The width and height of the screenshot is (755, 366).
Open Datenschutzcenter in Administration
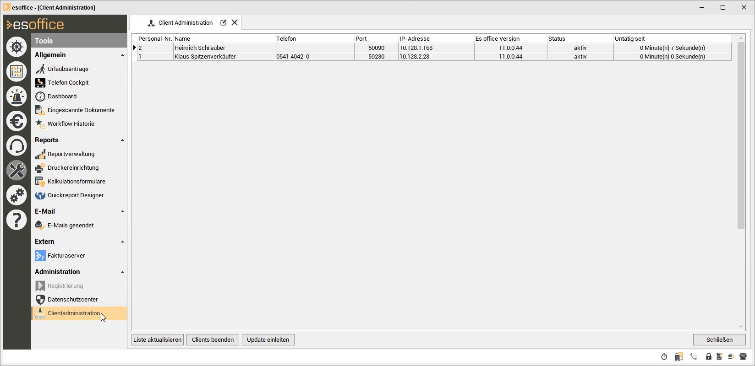coord(72,300)
